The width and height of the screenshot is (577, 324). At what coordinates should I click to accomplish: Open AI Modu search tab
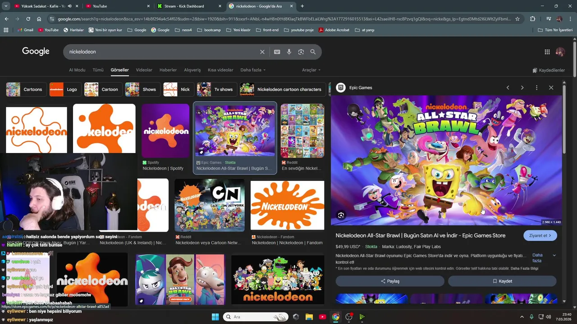(77, 70)
